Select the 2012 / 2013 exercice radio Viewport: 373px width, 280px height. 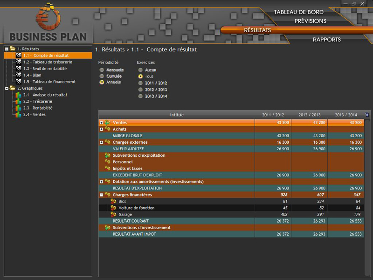[140, 90]
